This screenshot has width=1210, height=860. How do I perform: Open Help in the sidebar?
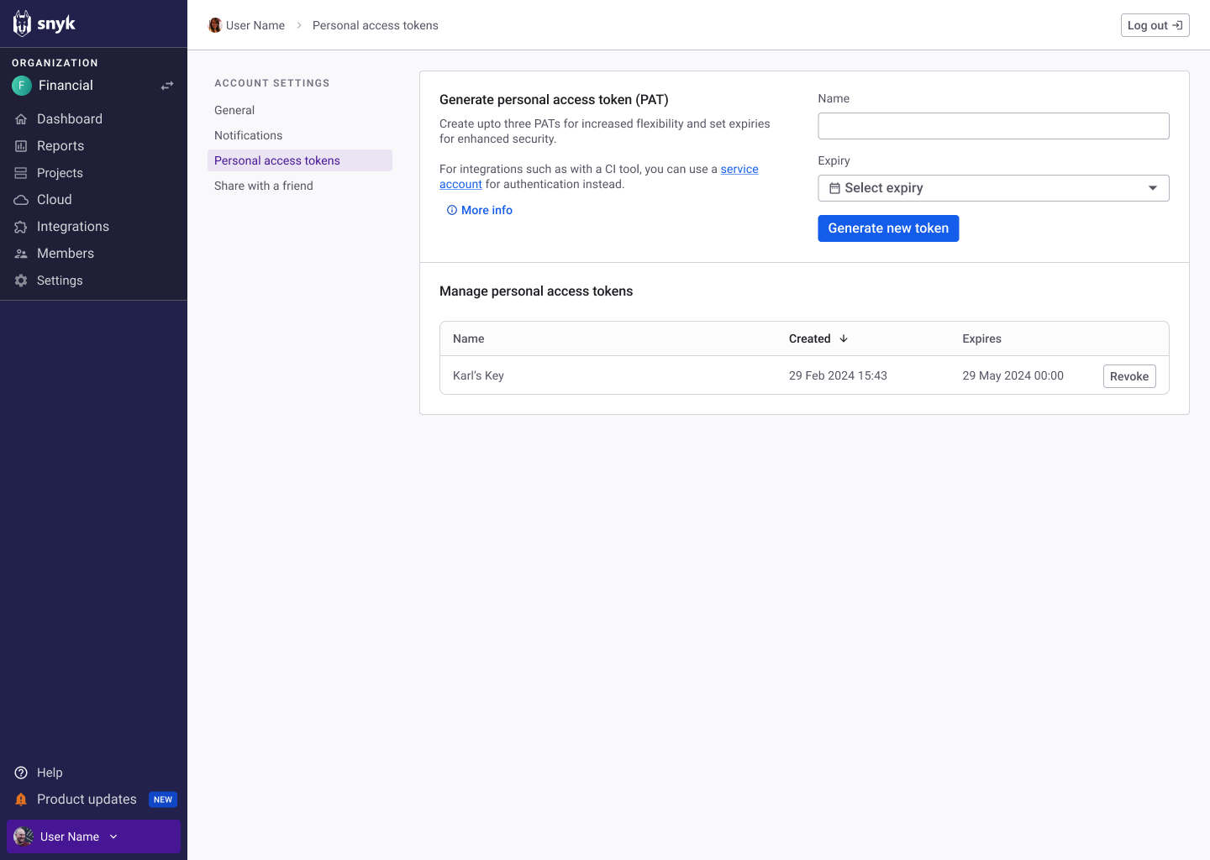tap(50, 773)
